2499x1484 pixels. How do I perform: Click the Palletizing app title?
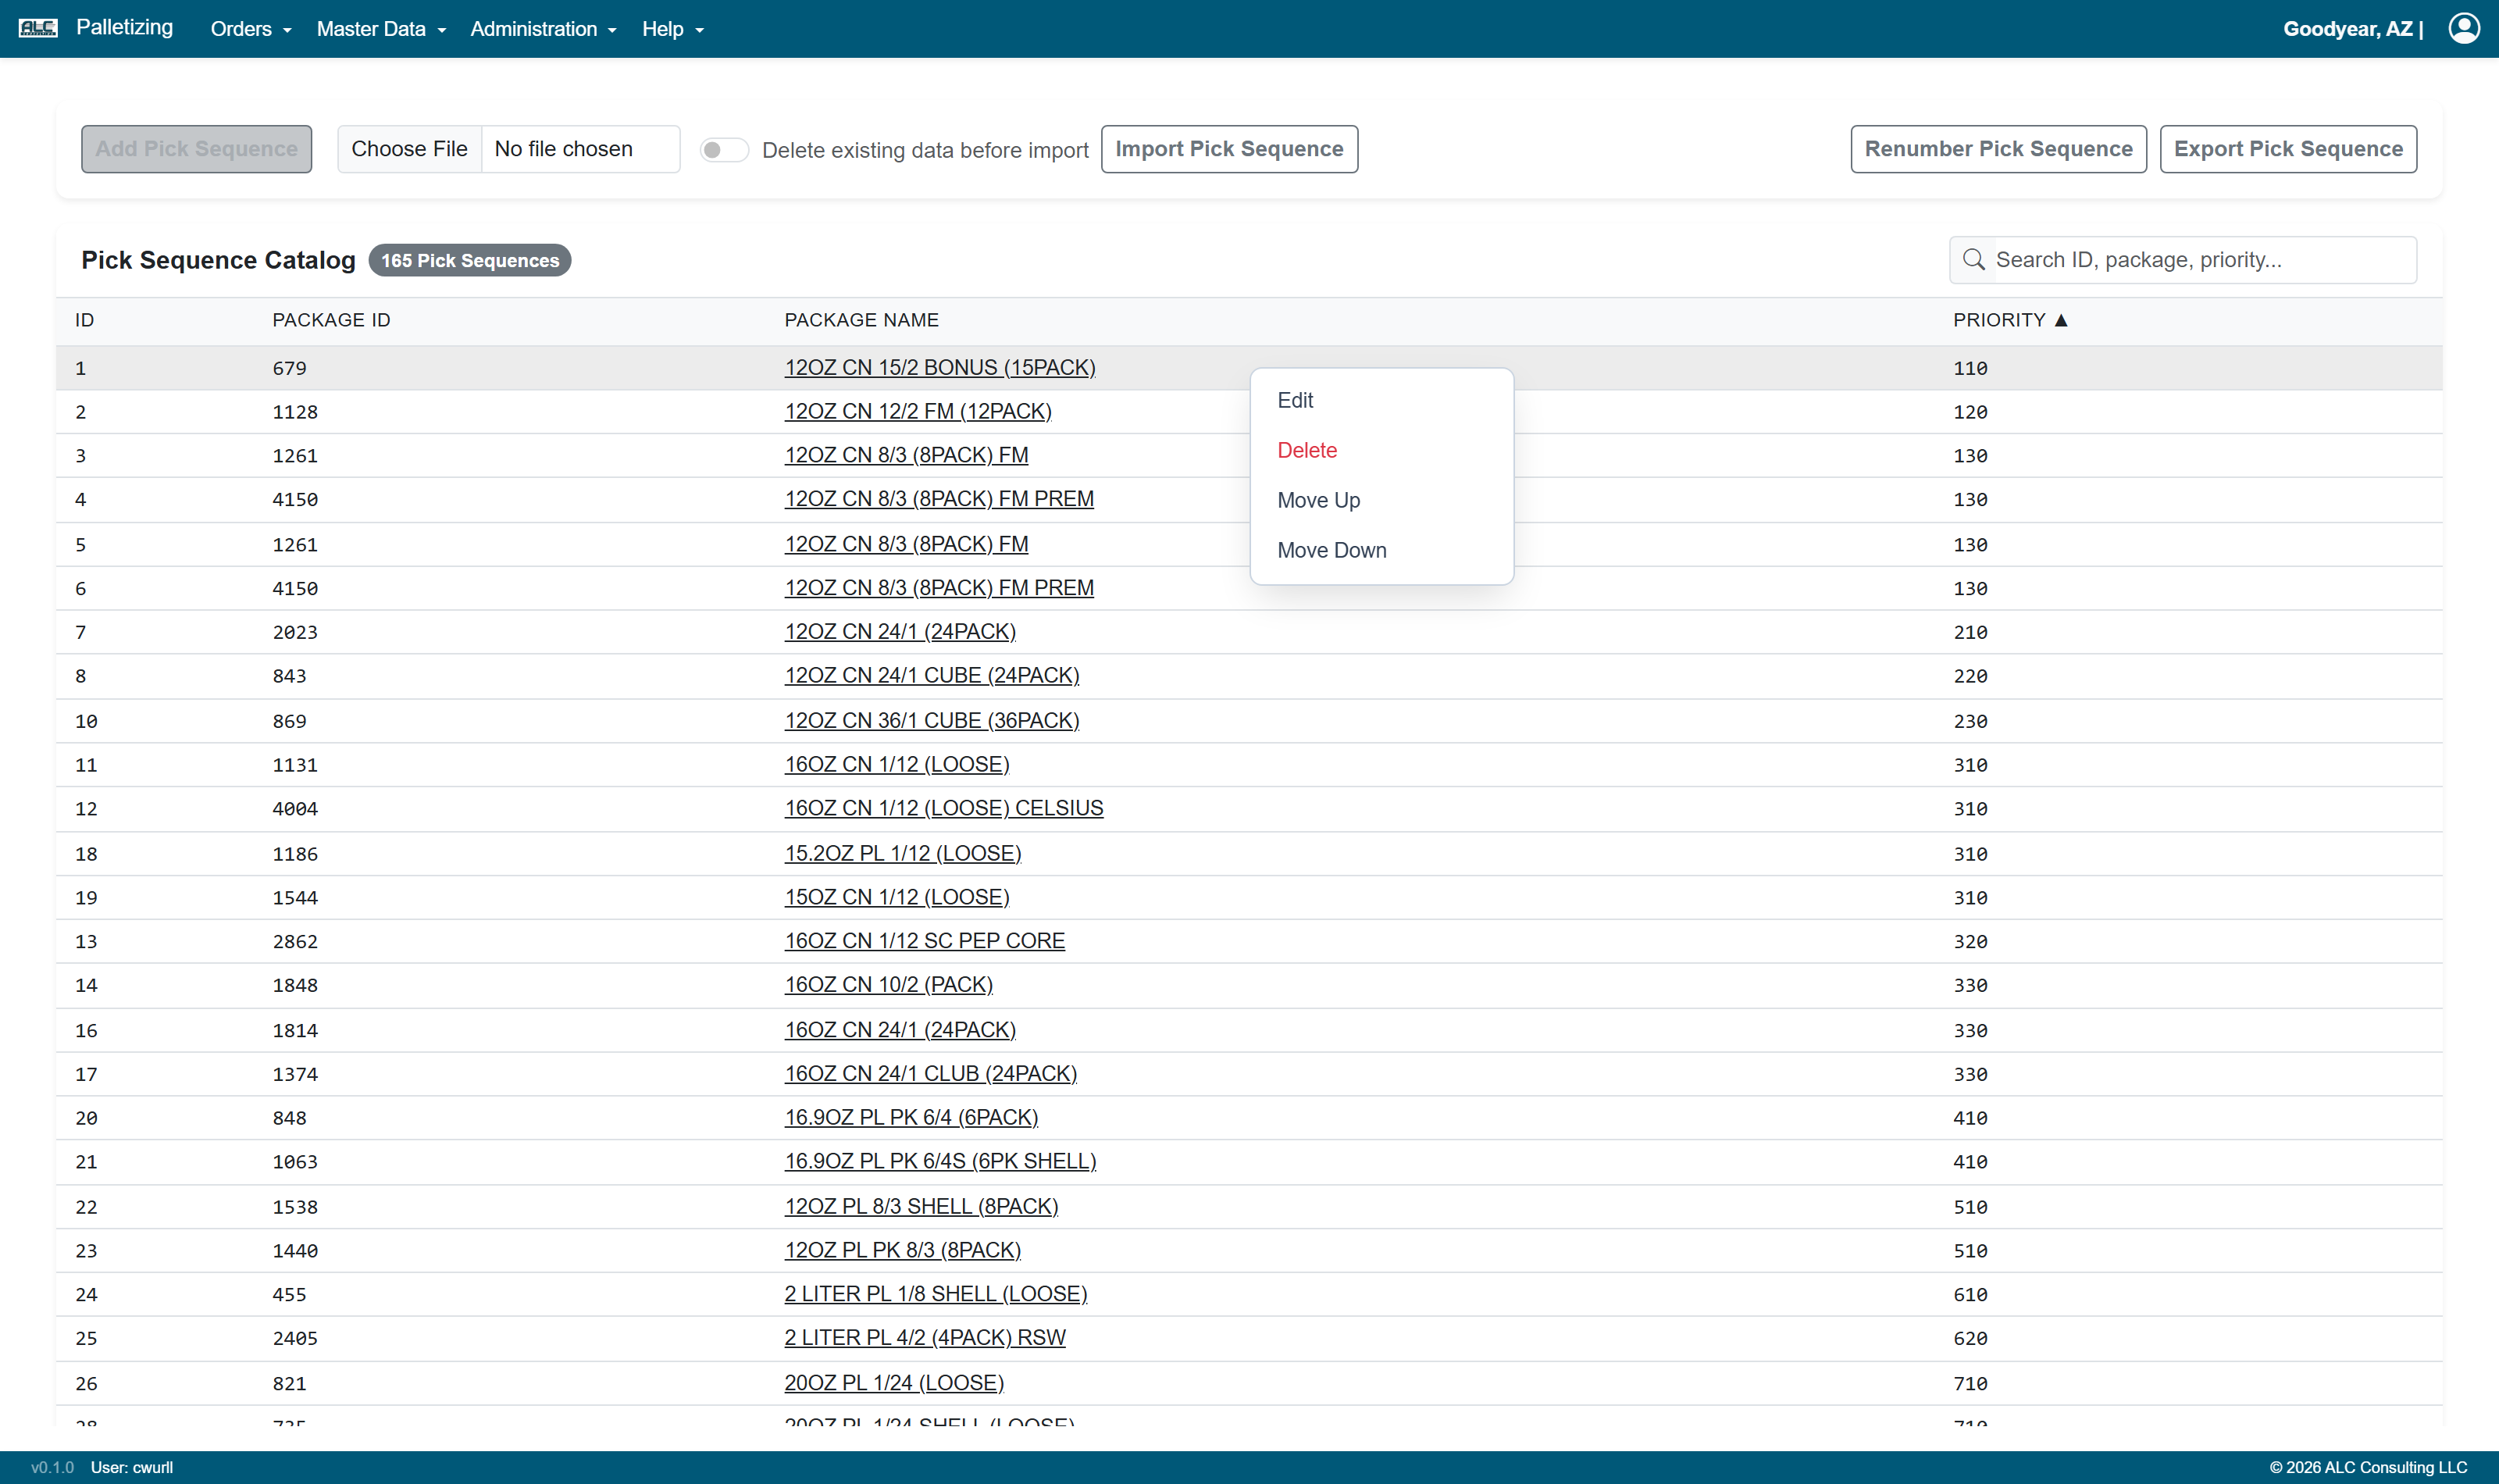click(x=124, y=27)
